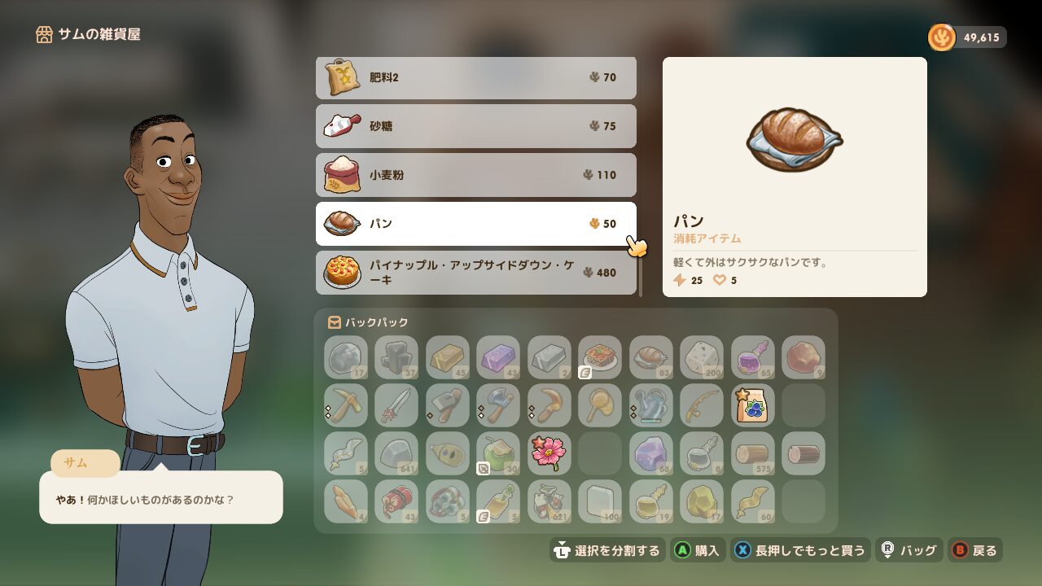Click 長押しでもっと買う button
The height and width of the screenshot is (586, 1042).
[800, 550]
